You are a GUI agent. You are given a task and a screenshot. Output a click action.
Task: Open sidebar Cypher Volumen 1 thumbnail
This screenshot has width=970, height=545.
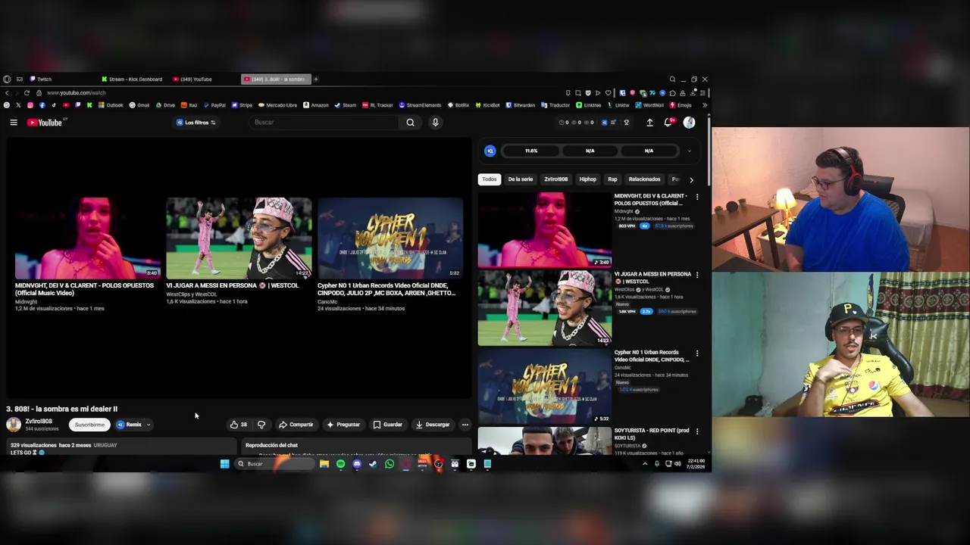tap(544, 387)
